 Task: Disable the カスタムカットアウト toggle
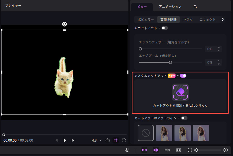click(x=183, y=76)
